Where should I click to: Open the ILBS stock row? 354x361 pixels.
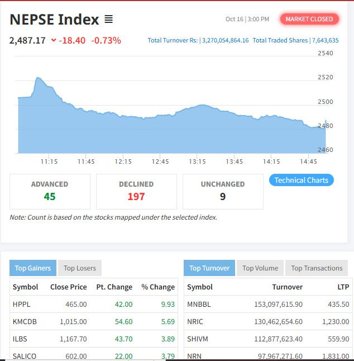click(20, 339)
